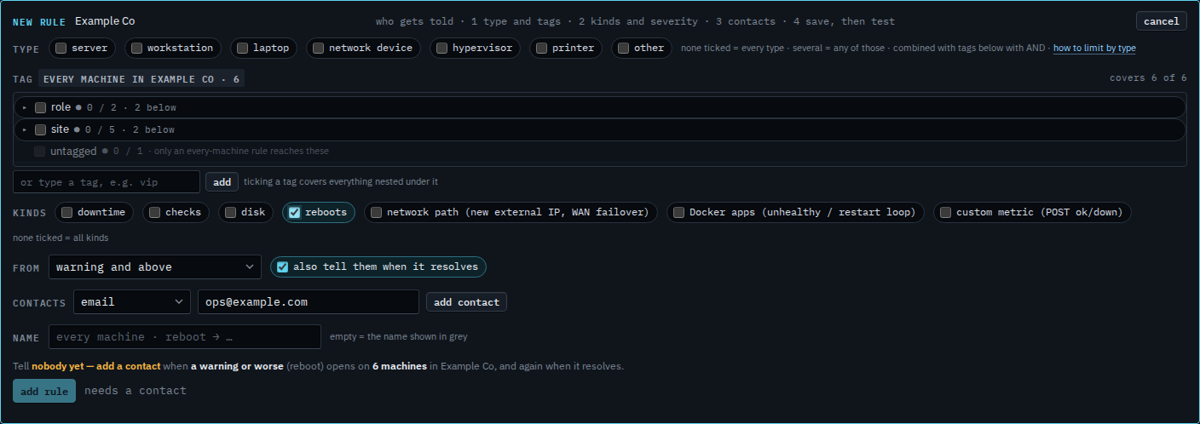Viewport: 1200px width, 424px height.
Task: Click the add contact button
Action: point(466,302)
